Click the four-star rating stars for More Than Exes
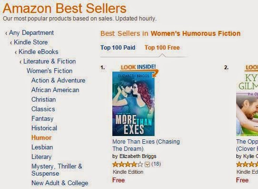Image resolution: width=258 pixels, height=189 pixels. tap(128, 164)
